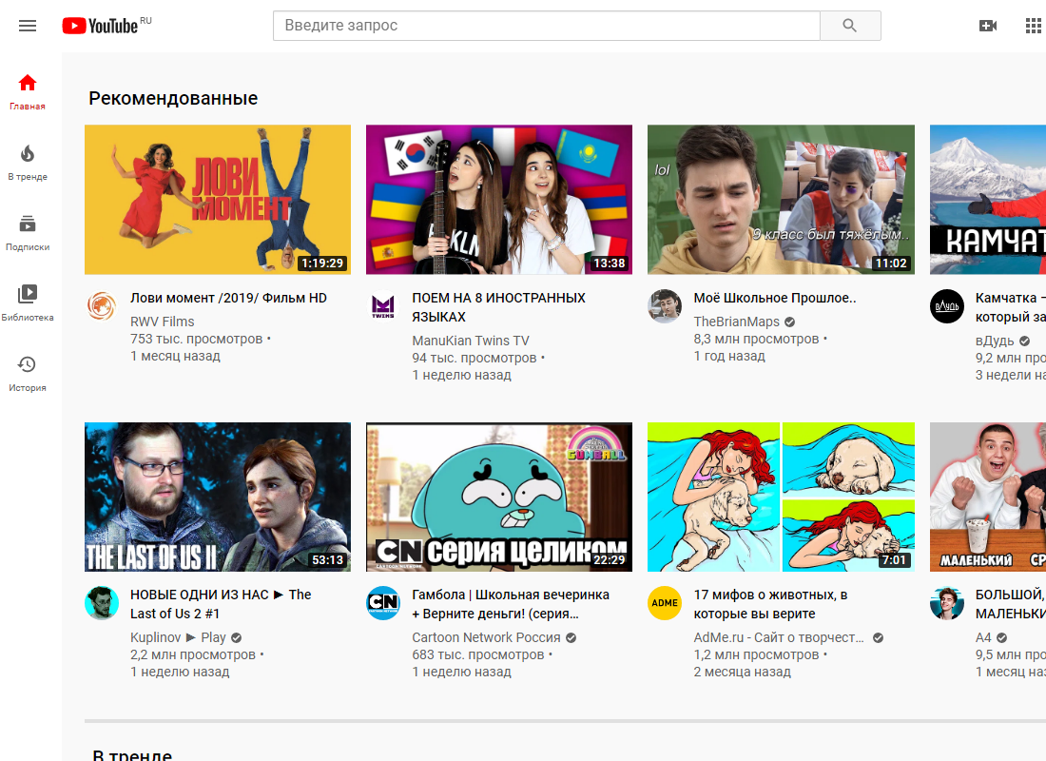Click the search magnifier button
The height and width of the screenshot is (761, 1046).
[850, 26]
